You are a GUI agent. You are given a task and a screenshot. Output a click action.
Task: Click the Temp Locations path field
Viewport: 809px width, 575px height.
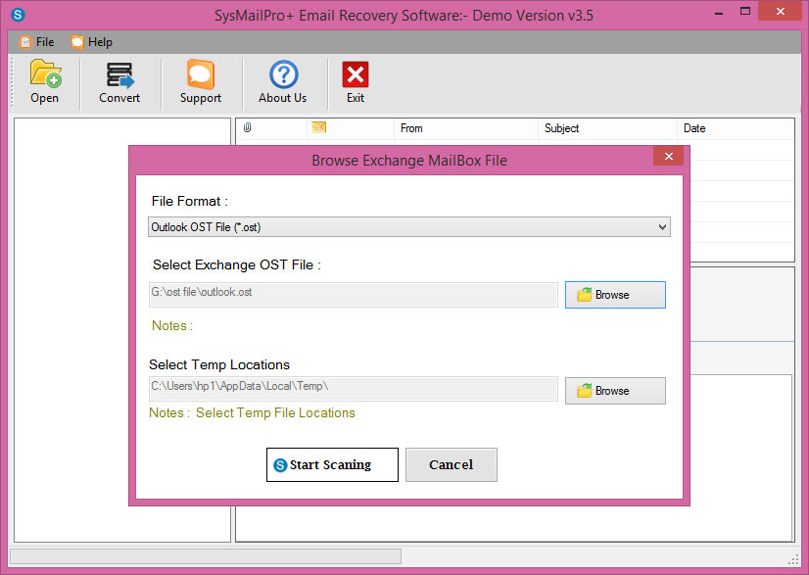coord(354,389)
